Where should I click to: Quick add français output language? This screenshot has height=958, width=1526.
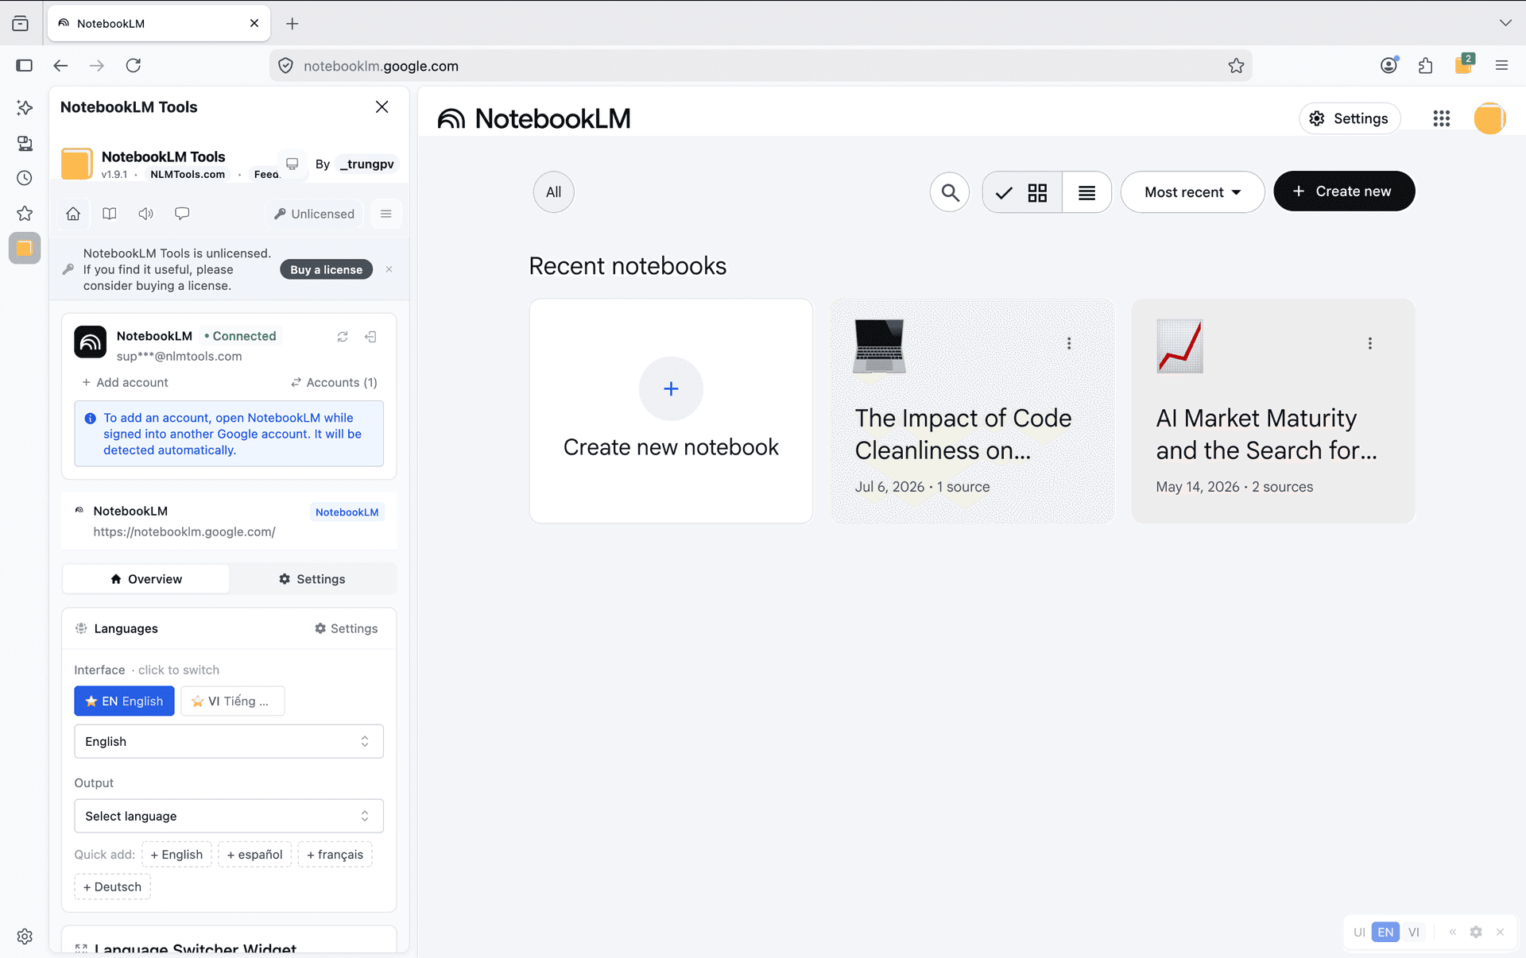click(x=335, y=854)
